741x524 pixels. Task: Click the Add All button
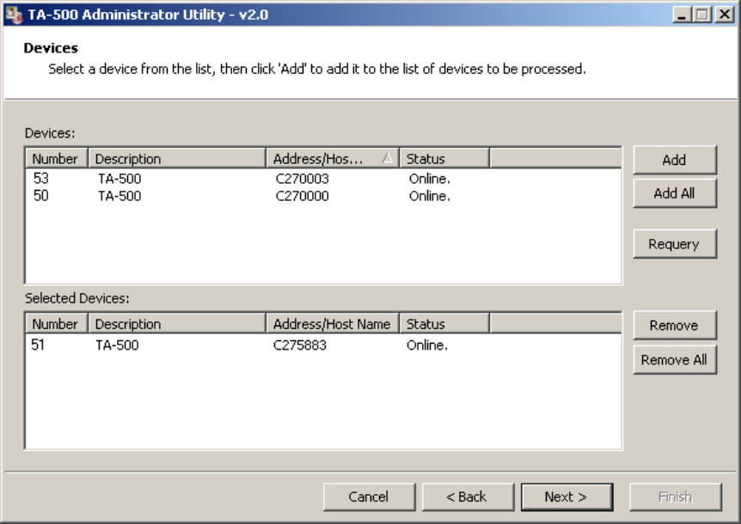click(674, 193)
